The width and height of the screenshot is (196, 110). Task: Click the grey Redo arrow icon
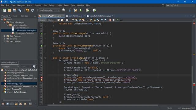pyautogui.click(x=33, y=10)
